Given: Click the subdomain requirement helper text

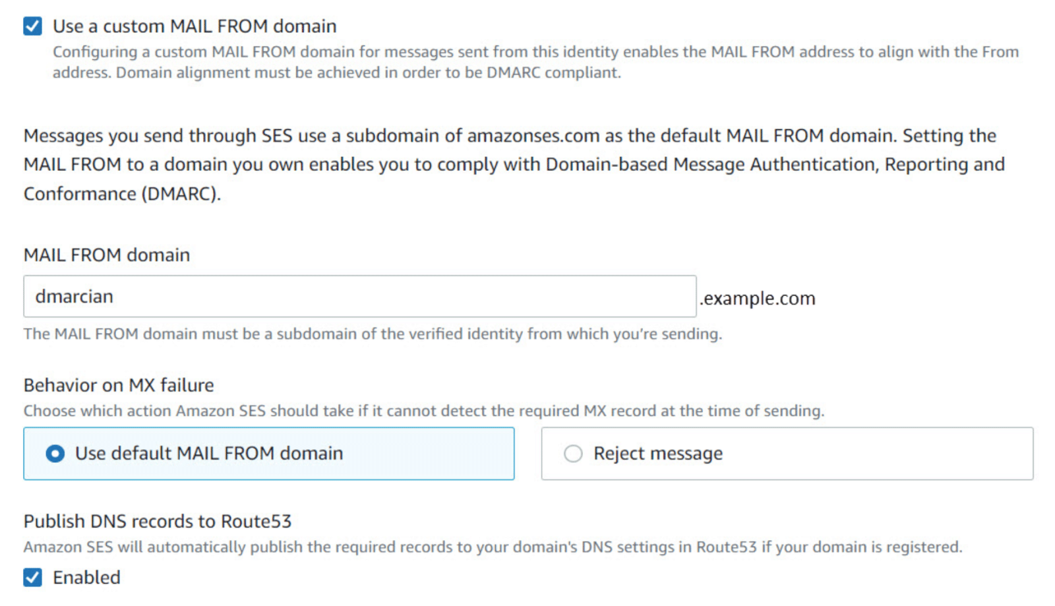Looking at the screenshot, I should click(373, 334).
